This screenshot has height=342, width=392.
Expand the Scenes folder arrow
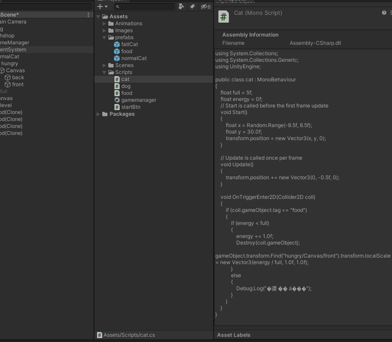tap(104, 65)
